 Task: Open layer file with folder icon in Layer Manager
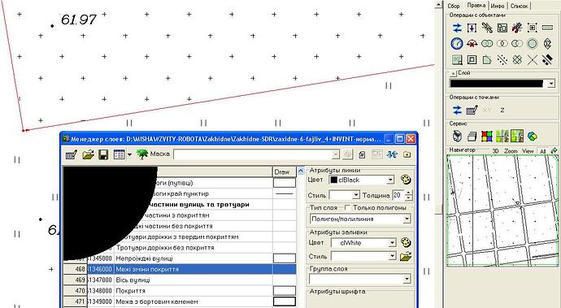88,154
